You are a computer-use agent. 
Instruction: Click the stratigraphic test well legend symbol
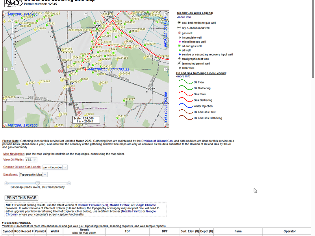point(180,59)
